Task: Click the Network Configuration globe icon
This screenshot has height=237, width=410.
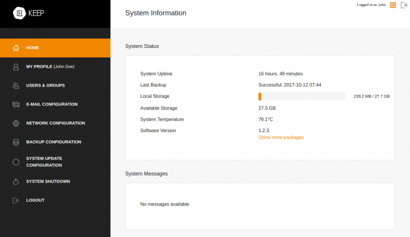Action: click(x=16, y=123)
